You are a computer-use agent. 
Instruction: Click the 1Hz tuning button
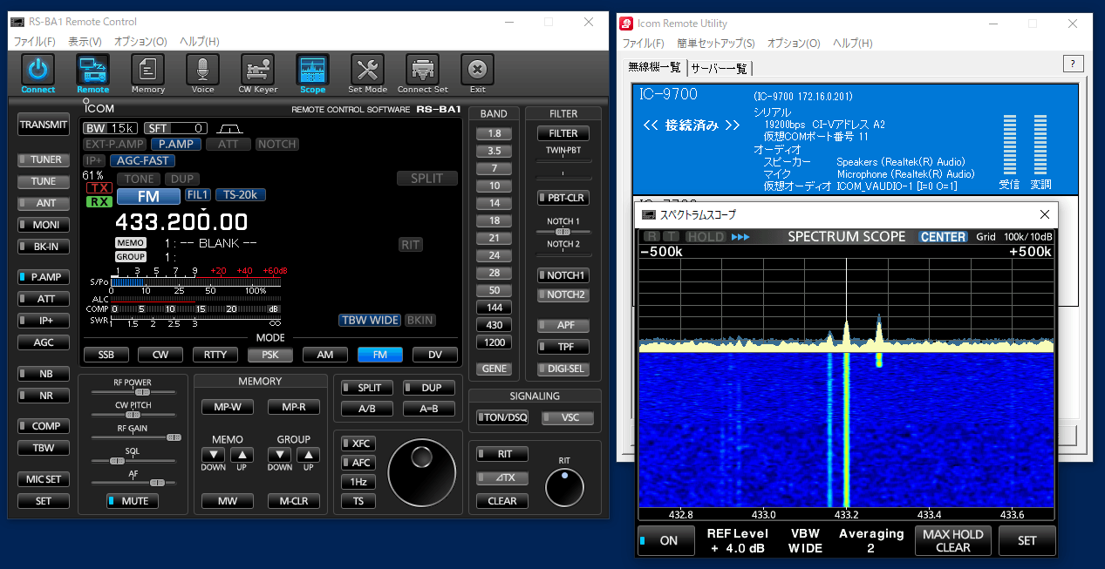[358, 482]
